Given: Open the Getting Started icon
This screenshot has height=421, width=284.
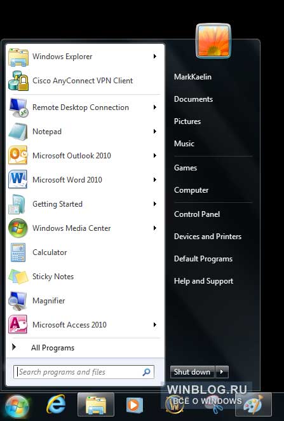Looking at the screenshot, I should coord(17,204).
